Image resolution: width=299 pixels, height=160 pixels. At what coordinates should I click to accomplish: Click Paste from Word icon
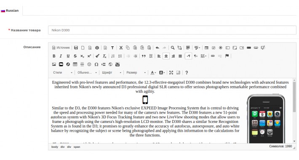149,48
